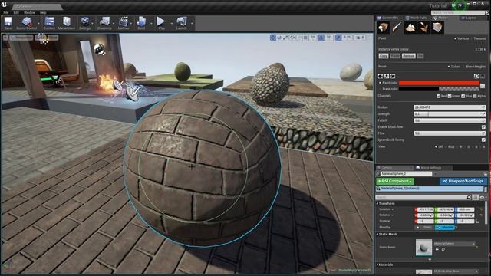Open the File menu
This screenshot has width=491, height=276.
coord(6,12)
